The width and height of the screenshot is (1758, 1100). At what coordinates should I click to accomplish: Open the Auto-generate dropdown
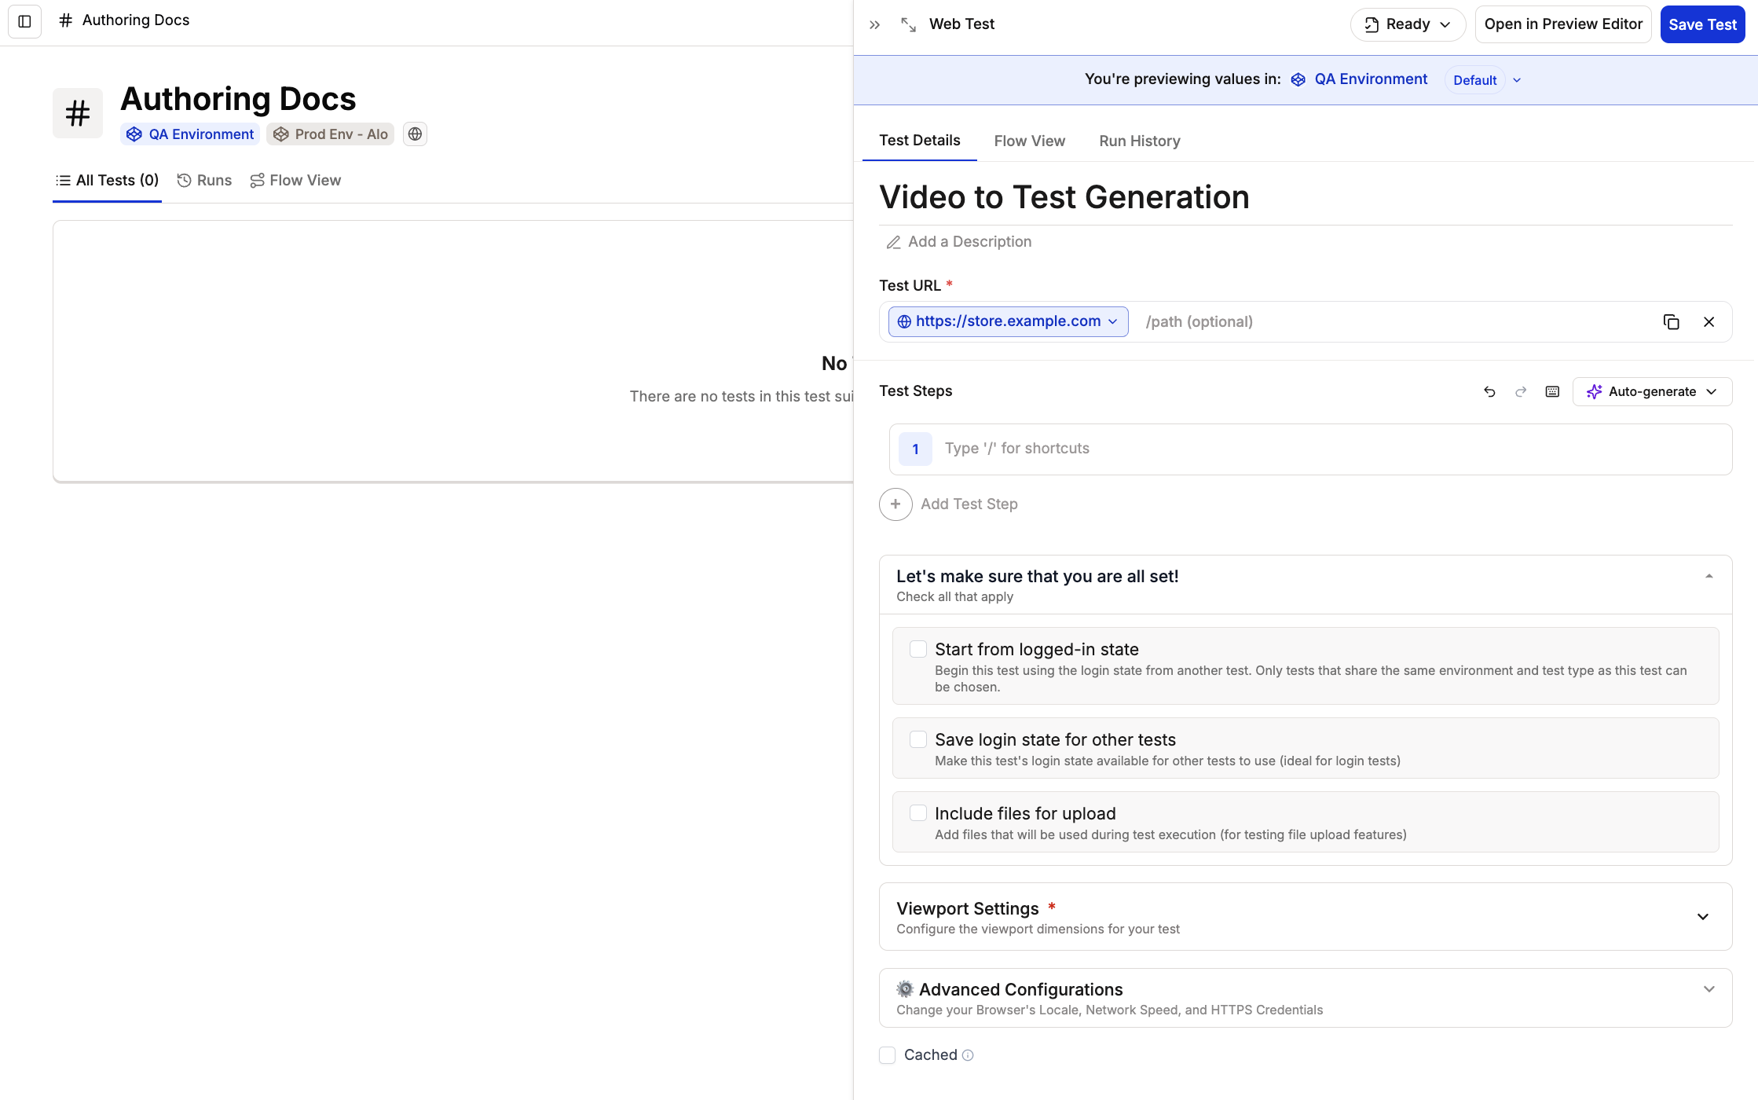tap(1652, 392)
